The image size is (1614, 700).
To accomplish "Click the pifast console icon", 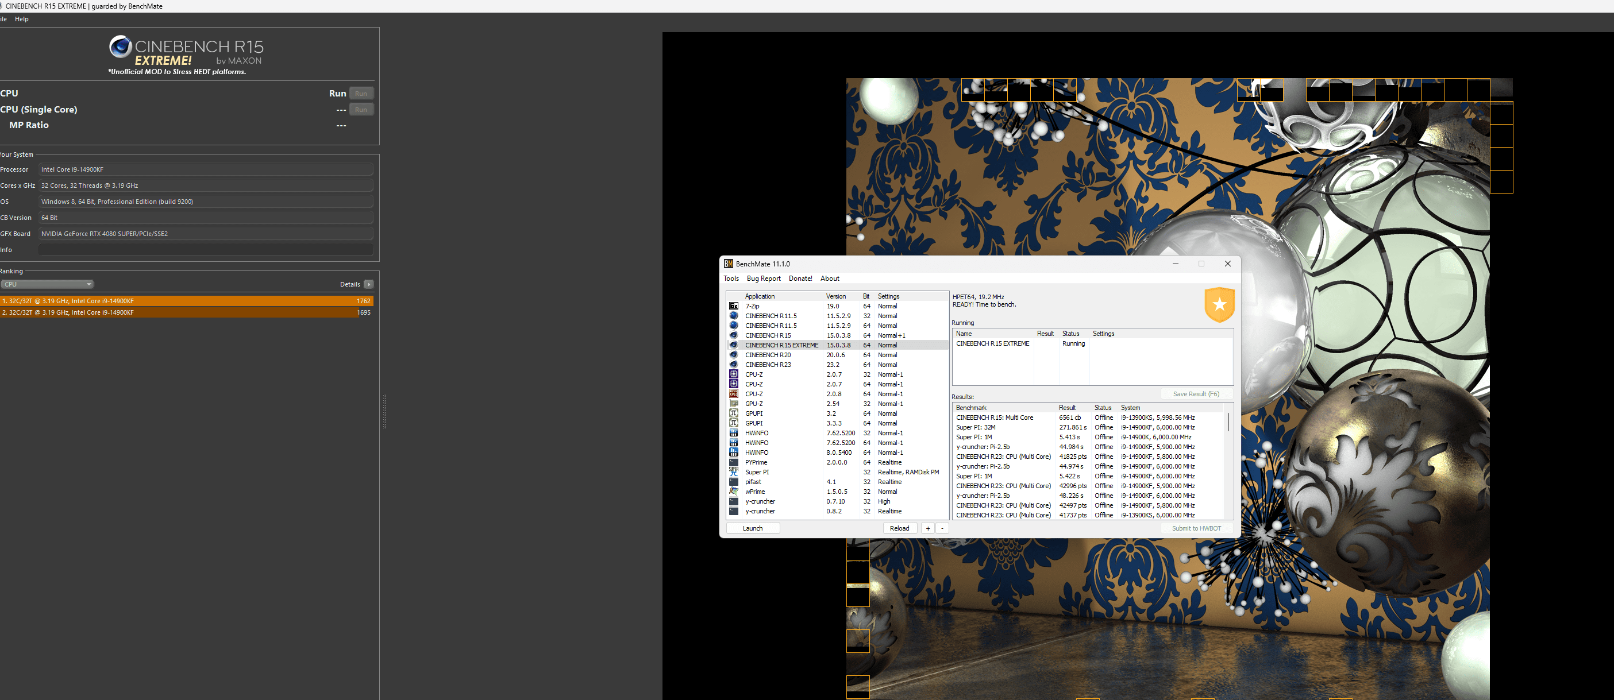I will coord(734,482).
